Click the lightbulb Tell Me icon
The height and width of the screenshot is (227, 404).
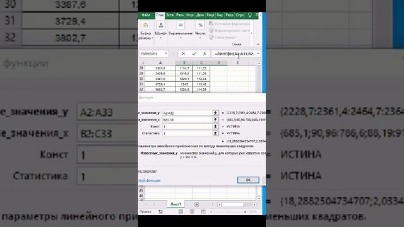click(x=249, y=15)
